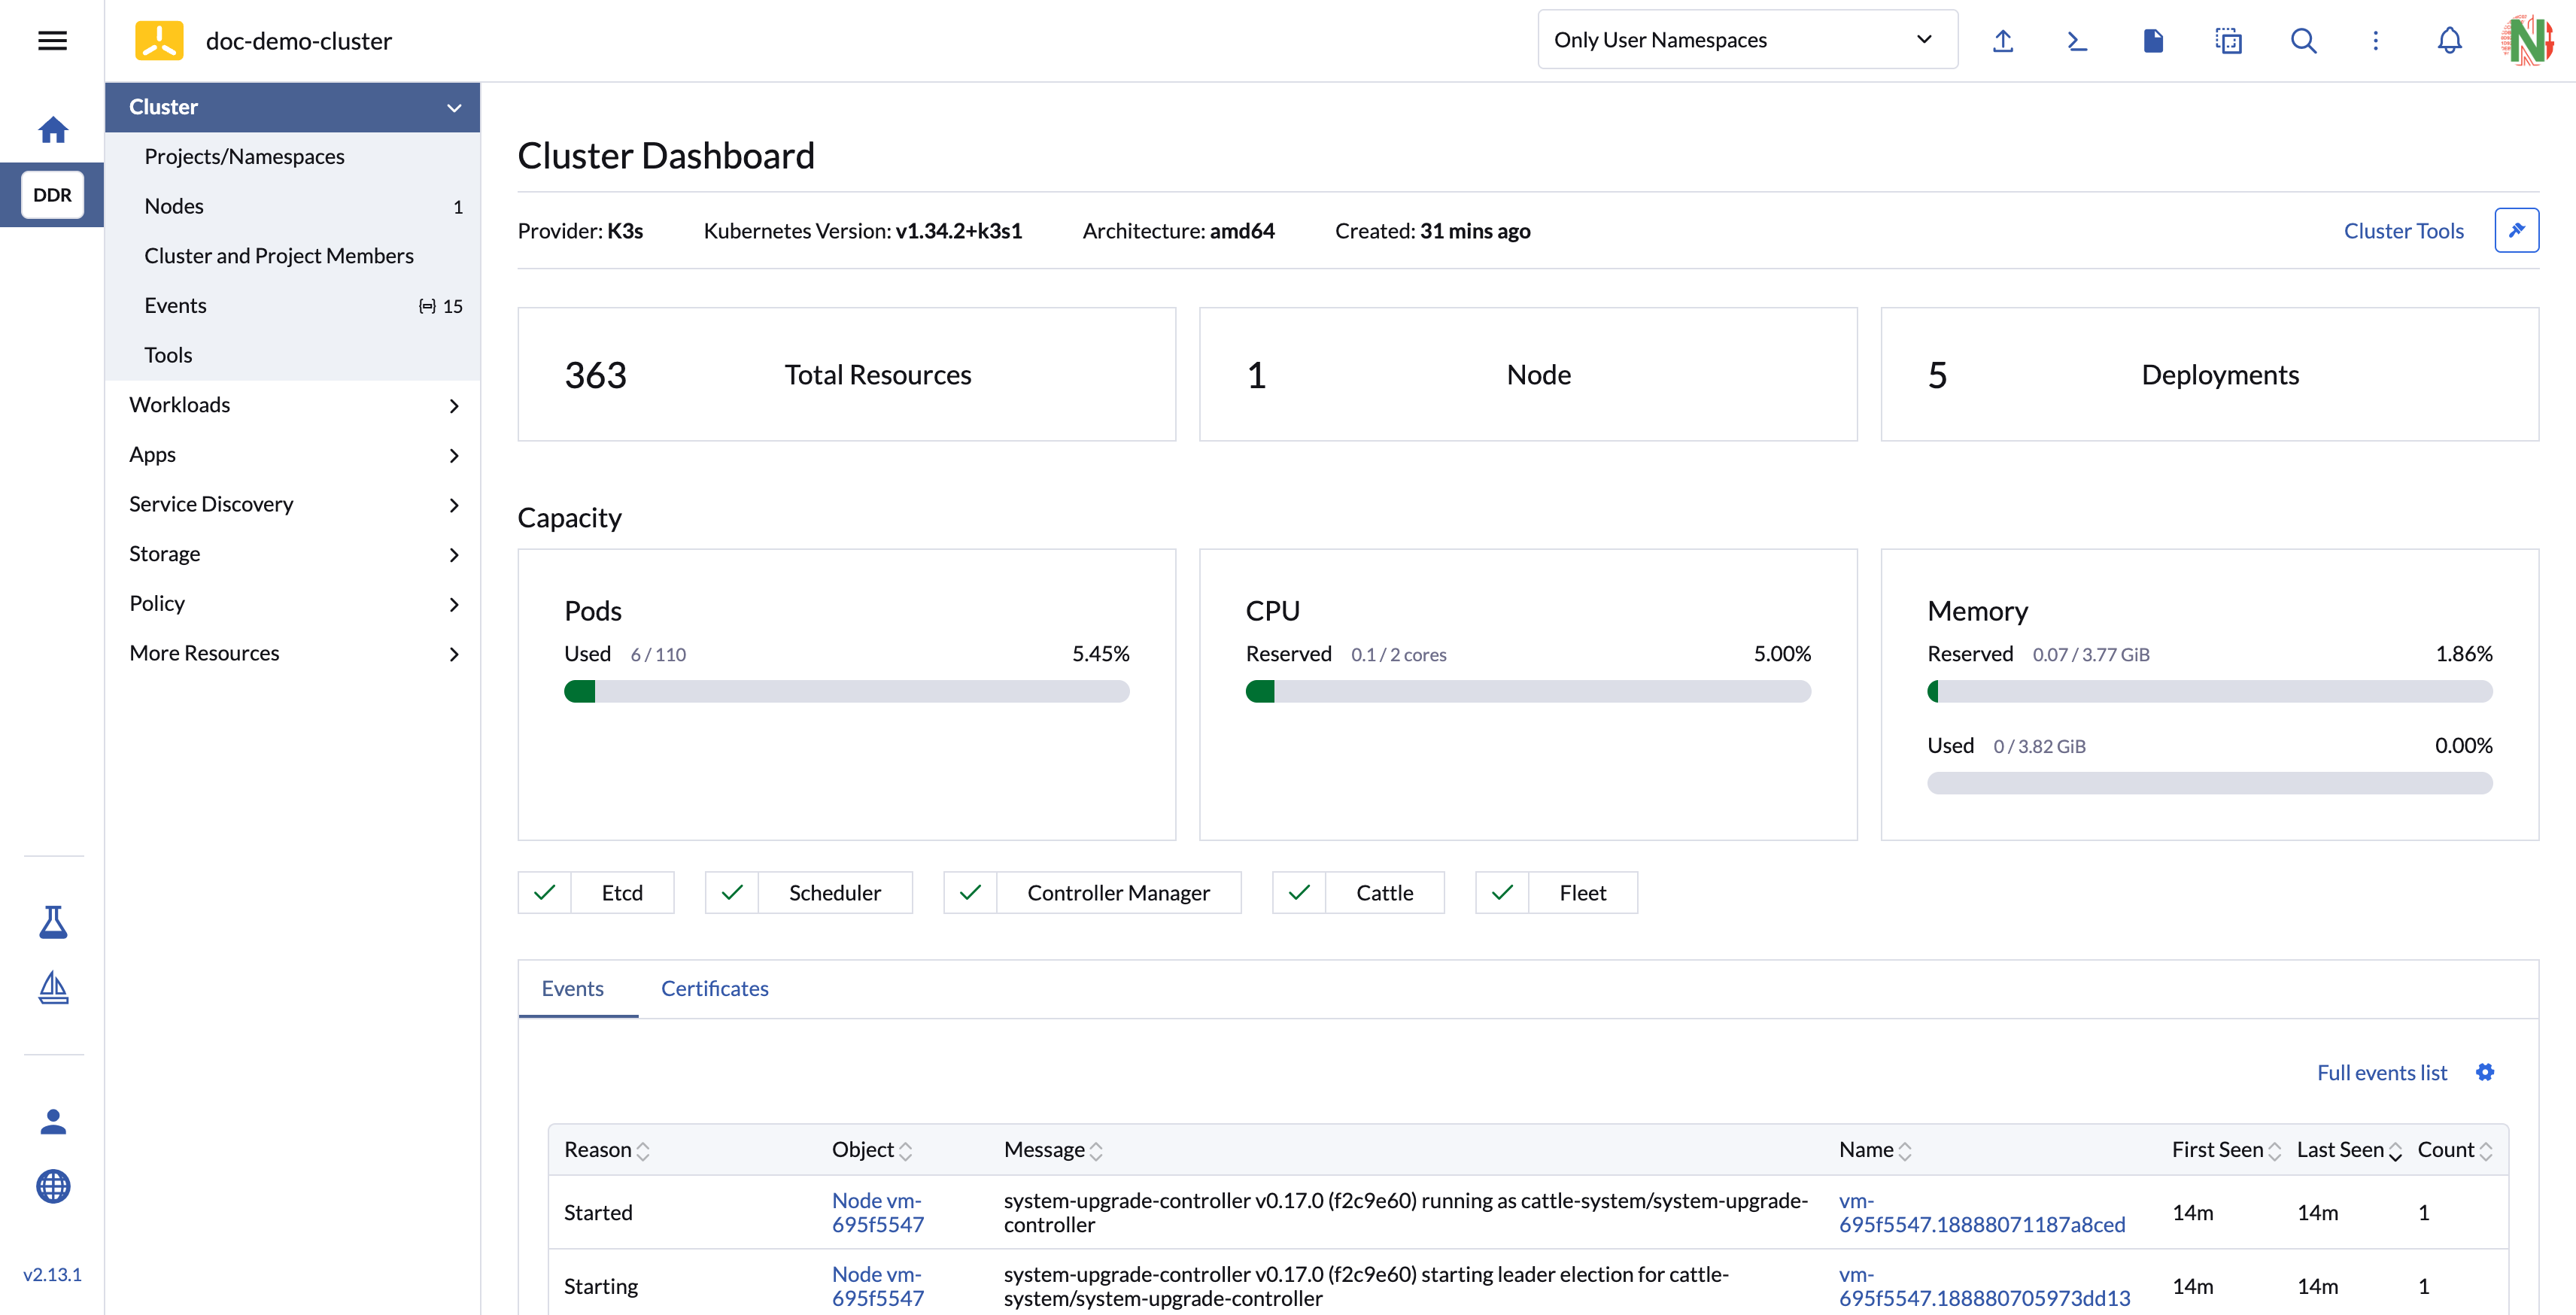Open Projects/Namespaces in sidebar

coord(244,157)
